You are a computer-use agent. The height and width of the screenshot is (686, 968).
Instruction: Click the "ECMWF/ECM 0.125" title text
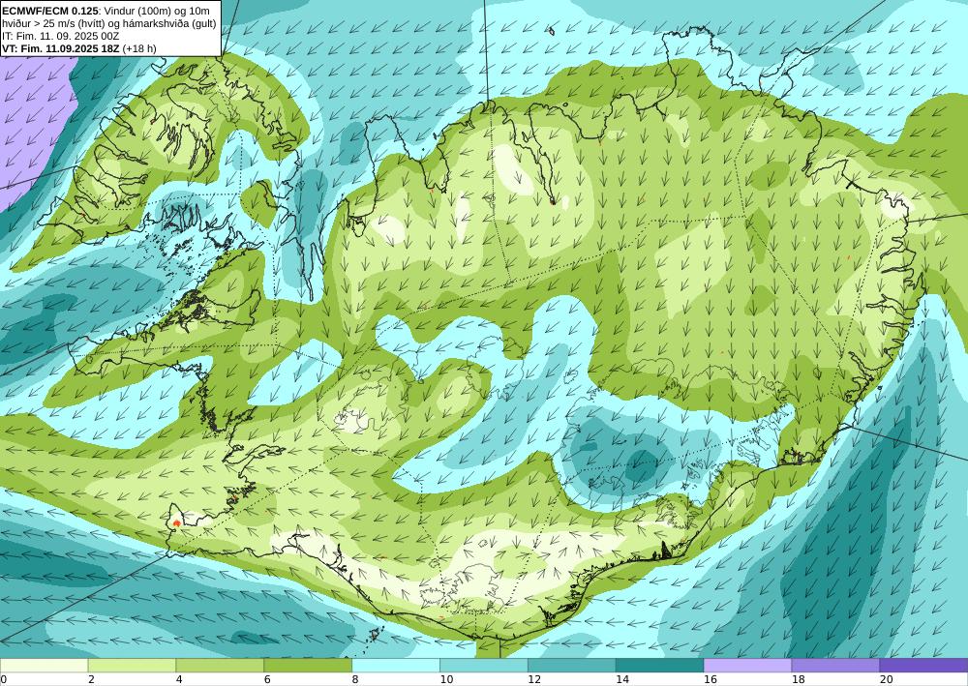point(49,11)
